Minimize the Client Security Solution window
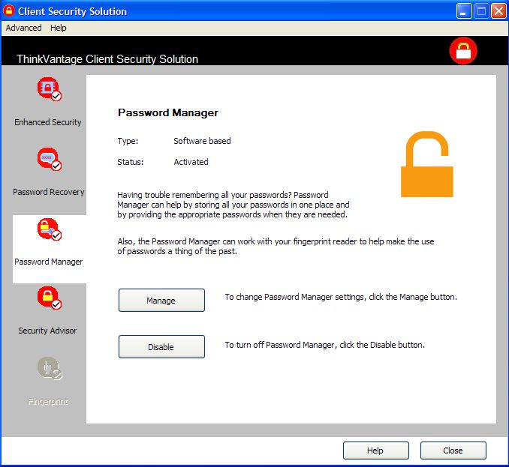The width and height of the screenshot is (509, 467). pyautogui.click(x=464, y=11)
